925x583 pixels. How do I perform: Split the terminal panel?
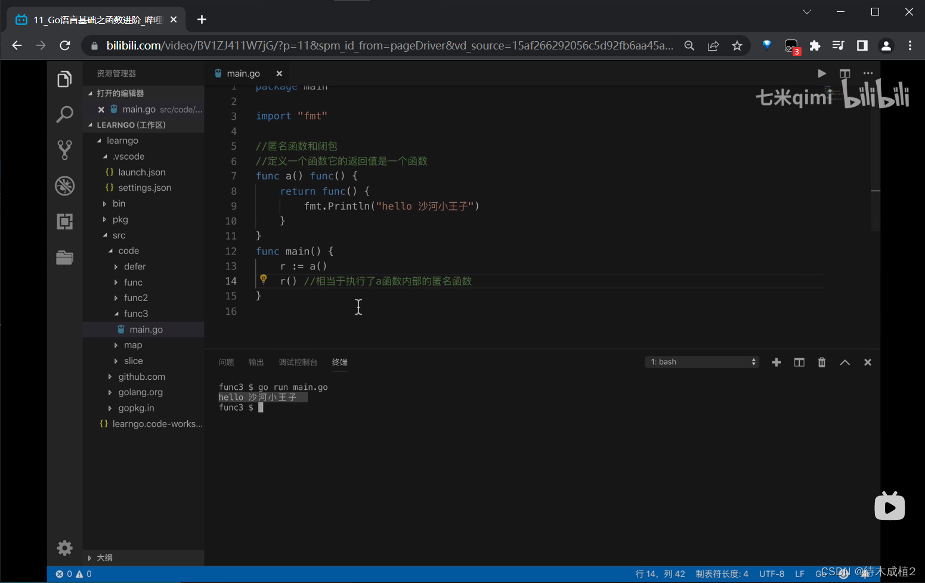799,362
